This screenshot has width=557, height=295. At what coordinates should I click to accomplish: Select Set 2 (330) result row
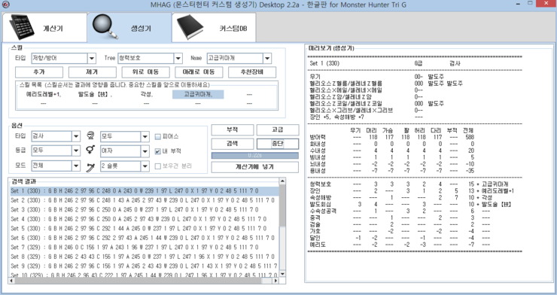[x=145, y=200]
